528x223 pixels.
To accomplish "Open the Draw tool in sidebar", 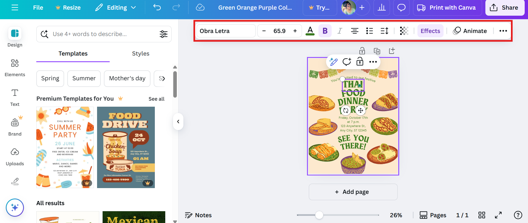I will [x=15, y=181].
